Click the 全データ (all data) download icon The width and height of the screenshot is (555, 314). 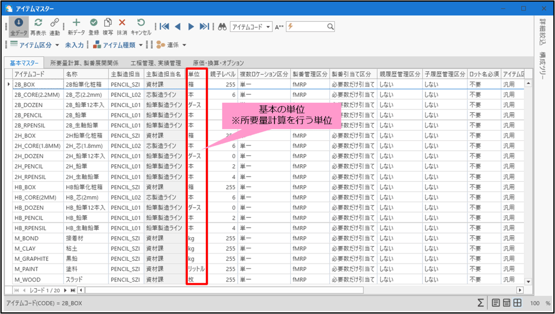click(18, 23)
